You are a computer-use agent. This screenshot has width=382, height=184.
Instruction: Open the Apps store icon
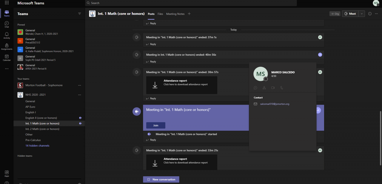(7, 173)
